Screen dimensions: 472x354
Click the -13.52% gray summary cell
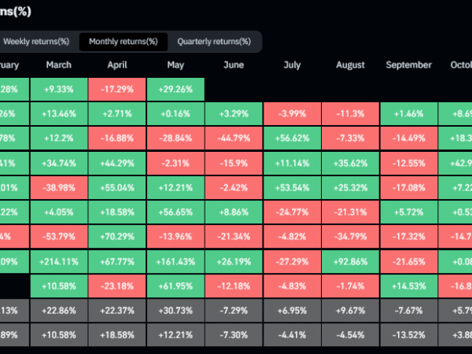409,335
